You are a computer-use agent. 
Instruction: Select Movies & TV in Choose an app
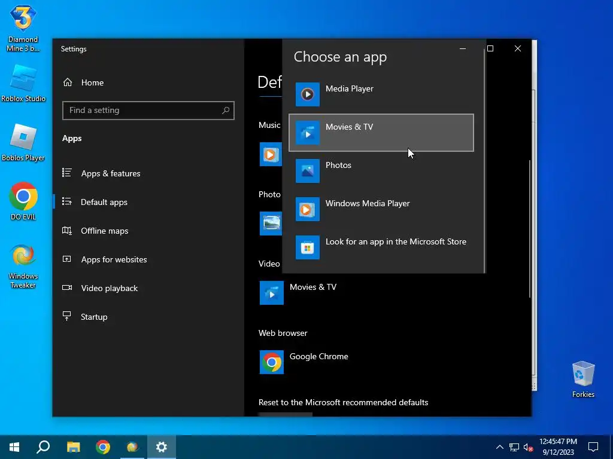381,133
